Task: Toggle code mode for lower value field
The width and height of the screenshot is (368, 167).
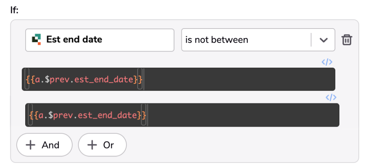Action: [331, 98]
